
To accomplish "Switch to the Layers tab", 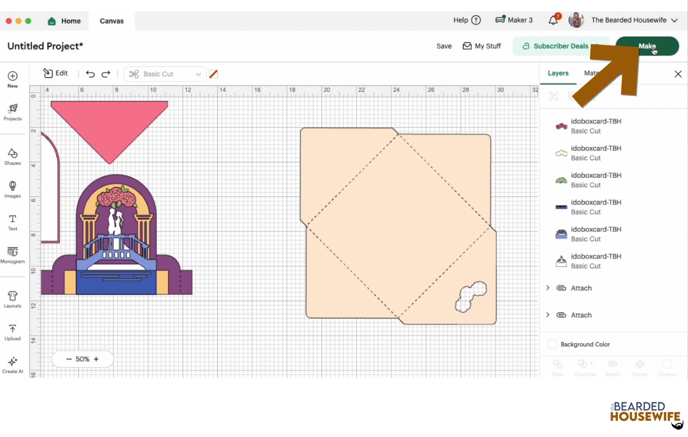I will click(x=558, y=73).
